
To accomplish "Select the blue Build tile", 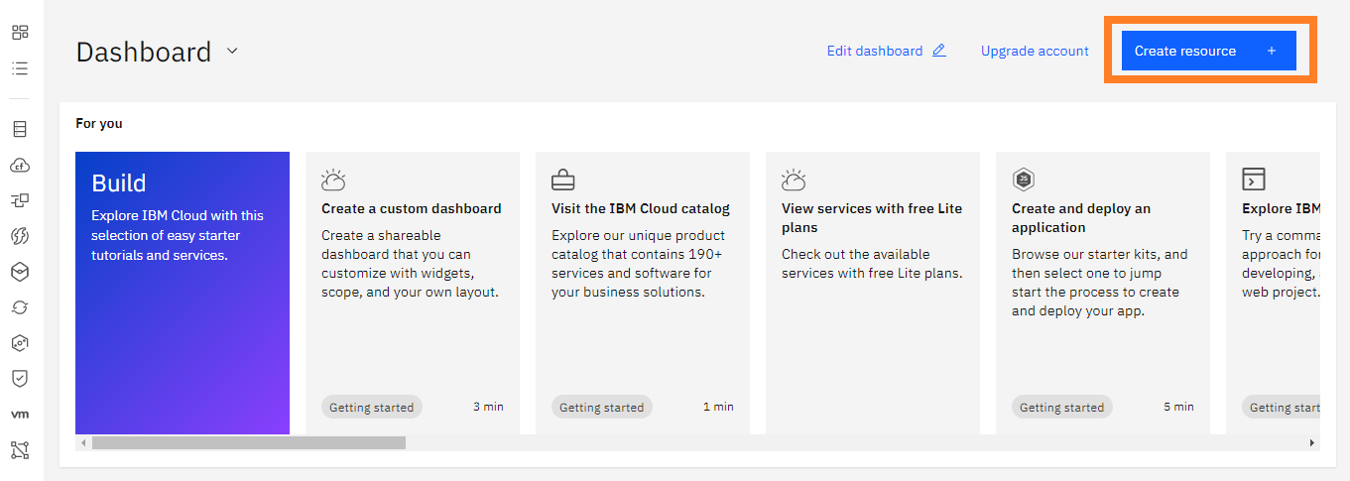I will point(183,293).
